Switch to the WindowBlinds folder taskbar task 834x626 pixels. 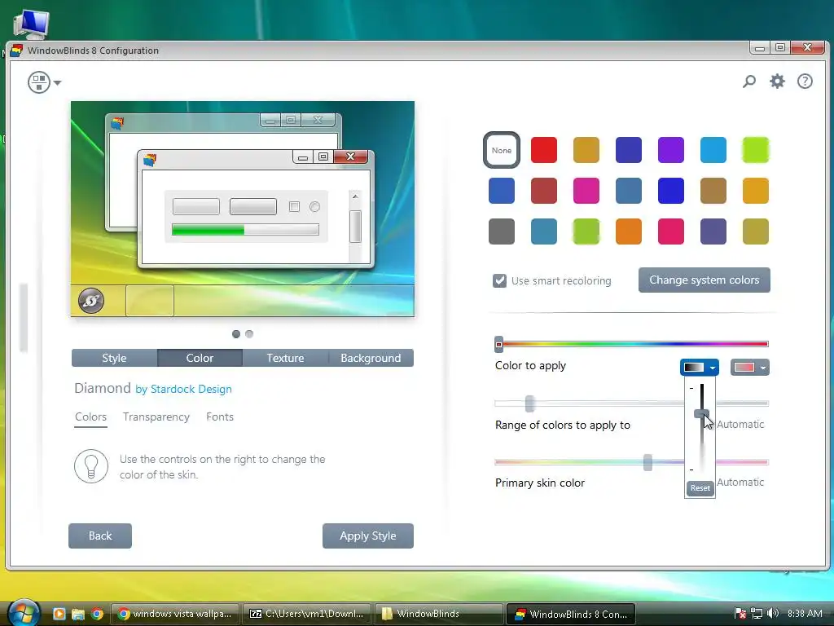[x=439, y=614]
